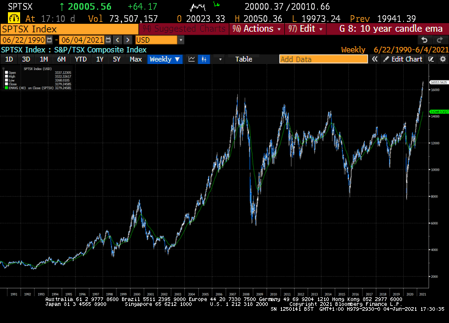Click the green EMAVG legend color swatch

(x=6, y=88)
